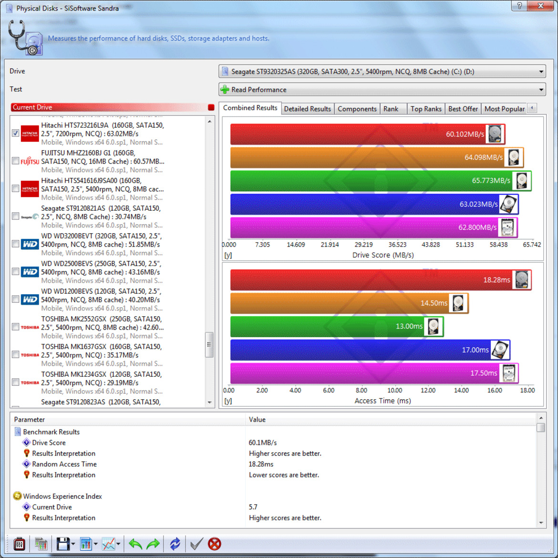This screenshot has height=558, width=558.
Task: Click the help question mark button
Action: click(519, 6)
